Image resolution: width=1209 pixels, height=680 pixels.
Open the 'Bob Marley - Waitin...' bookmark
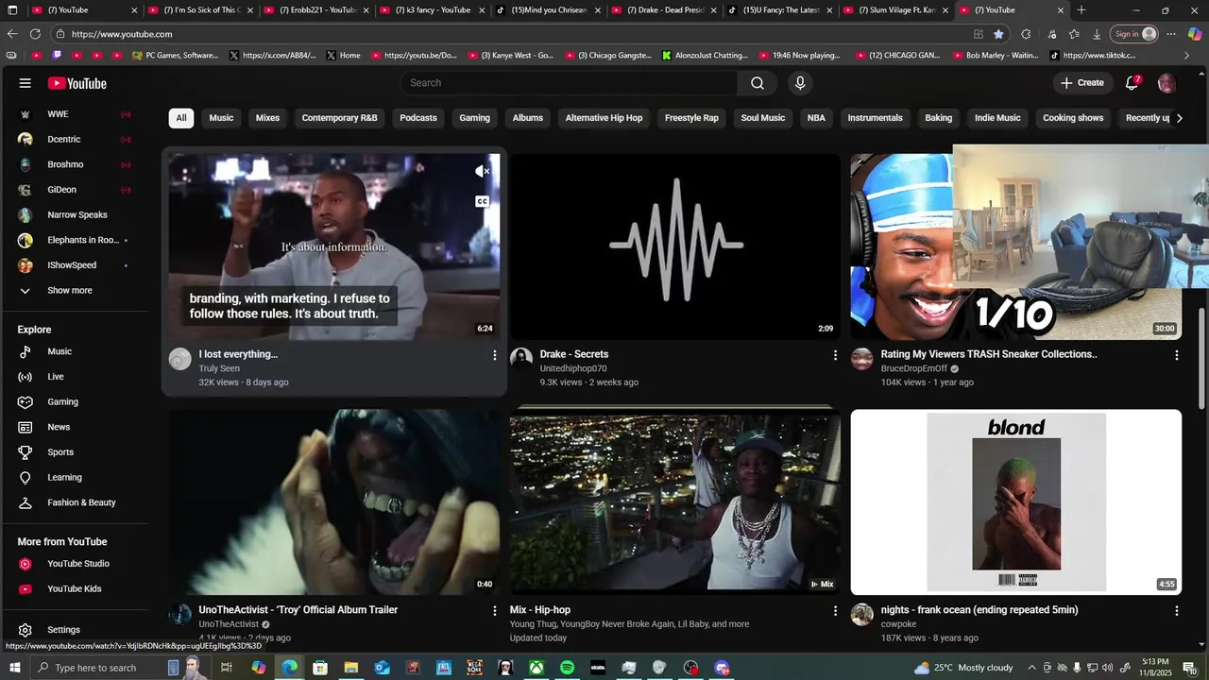[994, 56]
